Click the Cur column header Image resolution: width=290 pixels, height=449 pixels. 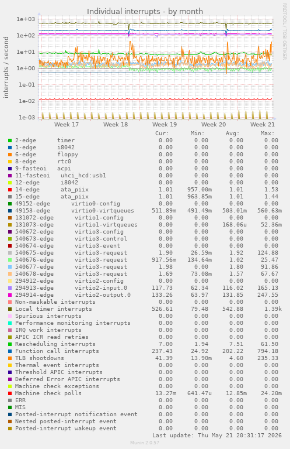coord(162,133)
